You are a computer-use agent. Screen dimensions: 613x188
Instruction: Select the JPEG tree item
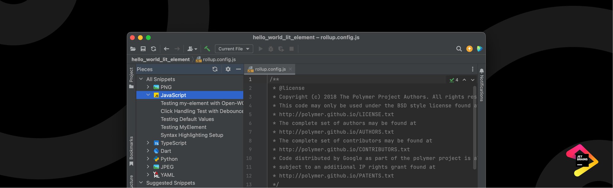click(x=190, y=167)
